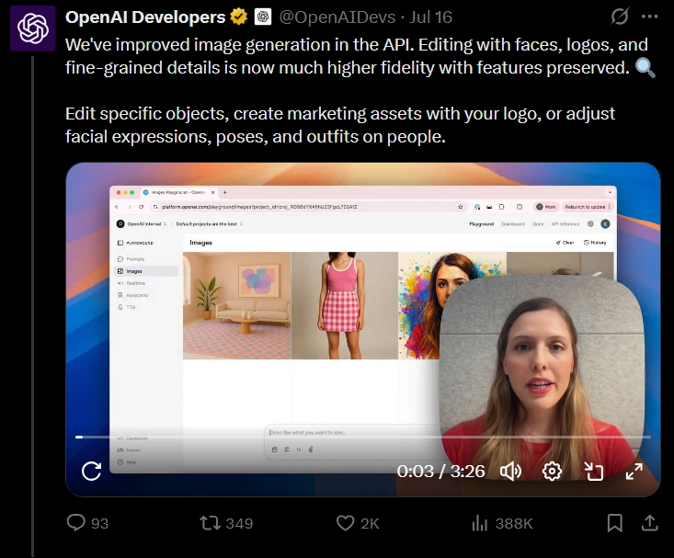This screenshot has height=558, width=674.
Task: Open the @OpenAIDevs handle link
Action: point(337,17)
